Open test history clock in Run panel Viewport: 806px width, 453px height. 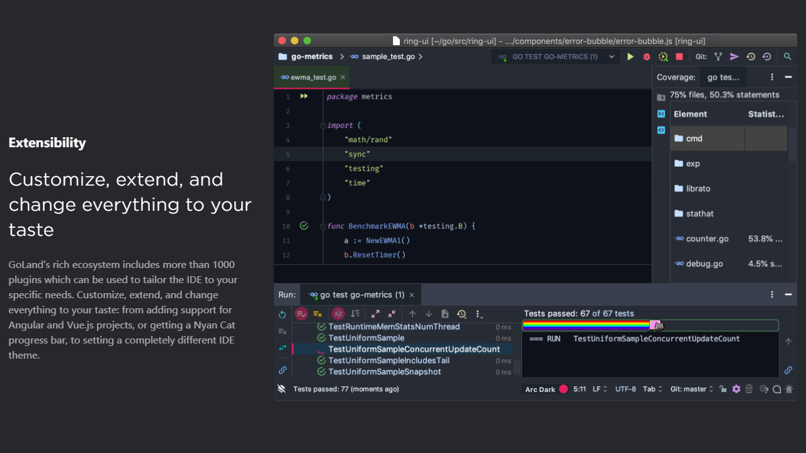click(x=462, y=314)
